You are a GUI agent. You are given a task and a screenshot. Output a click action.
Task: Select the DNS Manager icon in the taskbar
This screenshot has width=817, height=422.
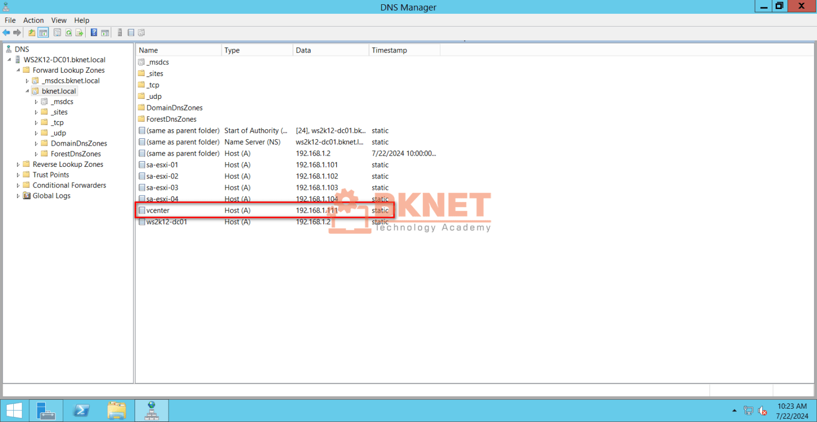(x=152, y=410)
